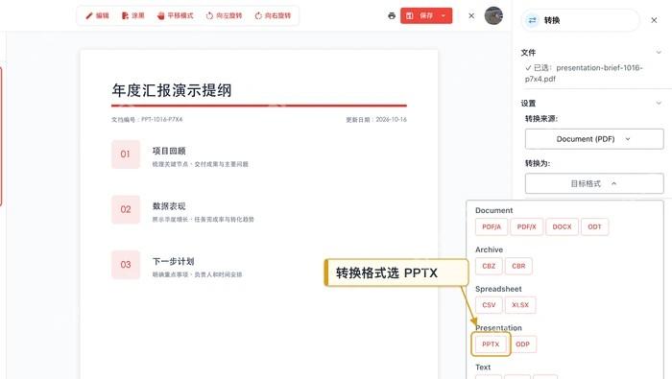Enable 平移模式 pan mode
The width and height of the screenshot is (672, 379).
[x=175, y=16]
